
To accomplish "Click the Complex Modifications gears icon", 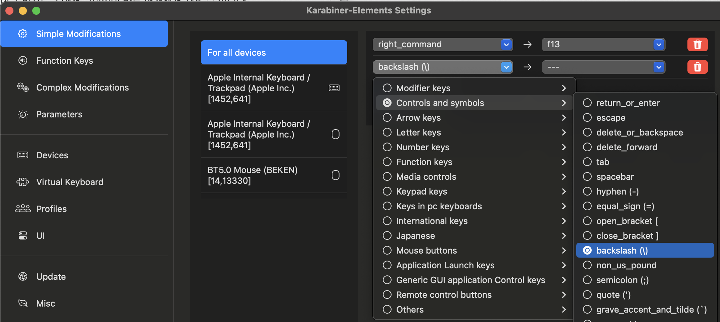I will pos(23,87).
